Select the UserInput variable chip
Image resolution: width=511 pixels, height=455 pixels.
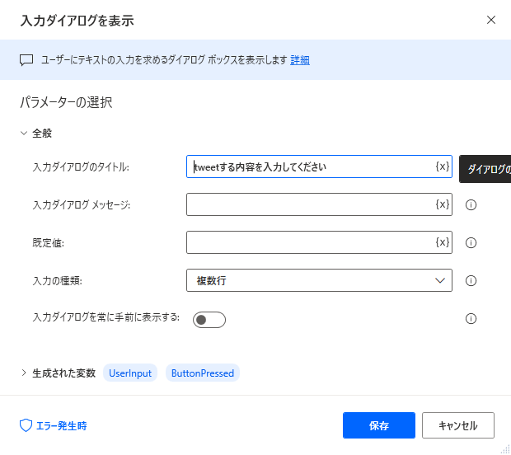pyautogui.click(x=130, y=373)
